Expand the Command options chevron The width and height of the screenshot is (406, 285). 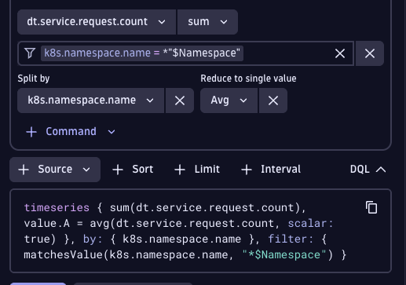coord(112,132)
